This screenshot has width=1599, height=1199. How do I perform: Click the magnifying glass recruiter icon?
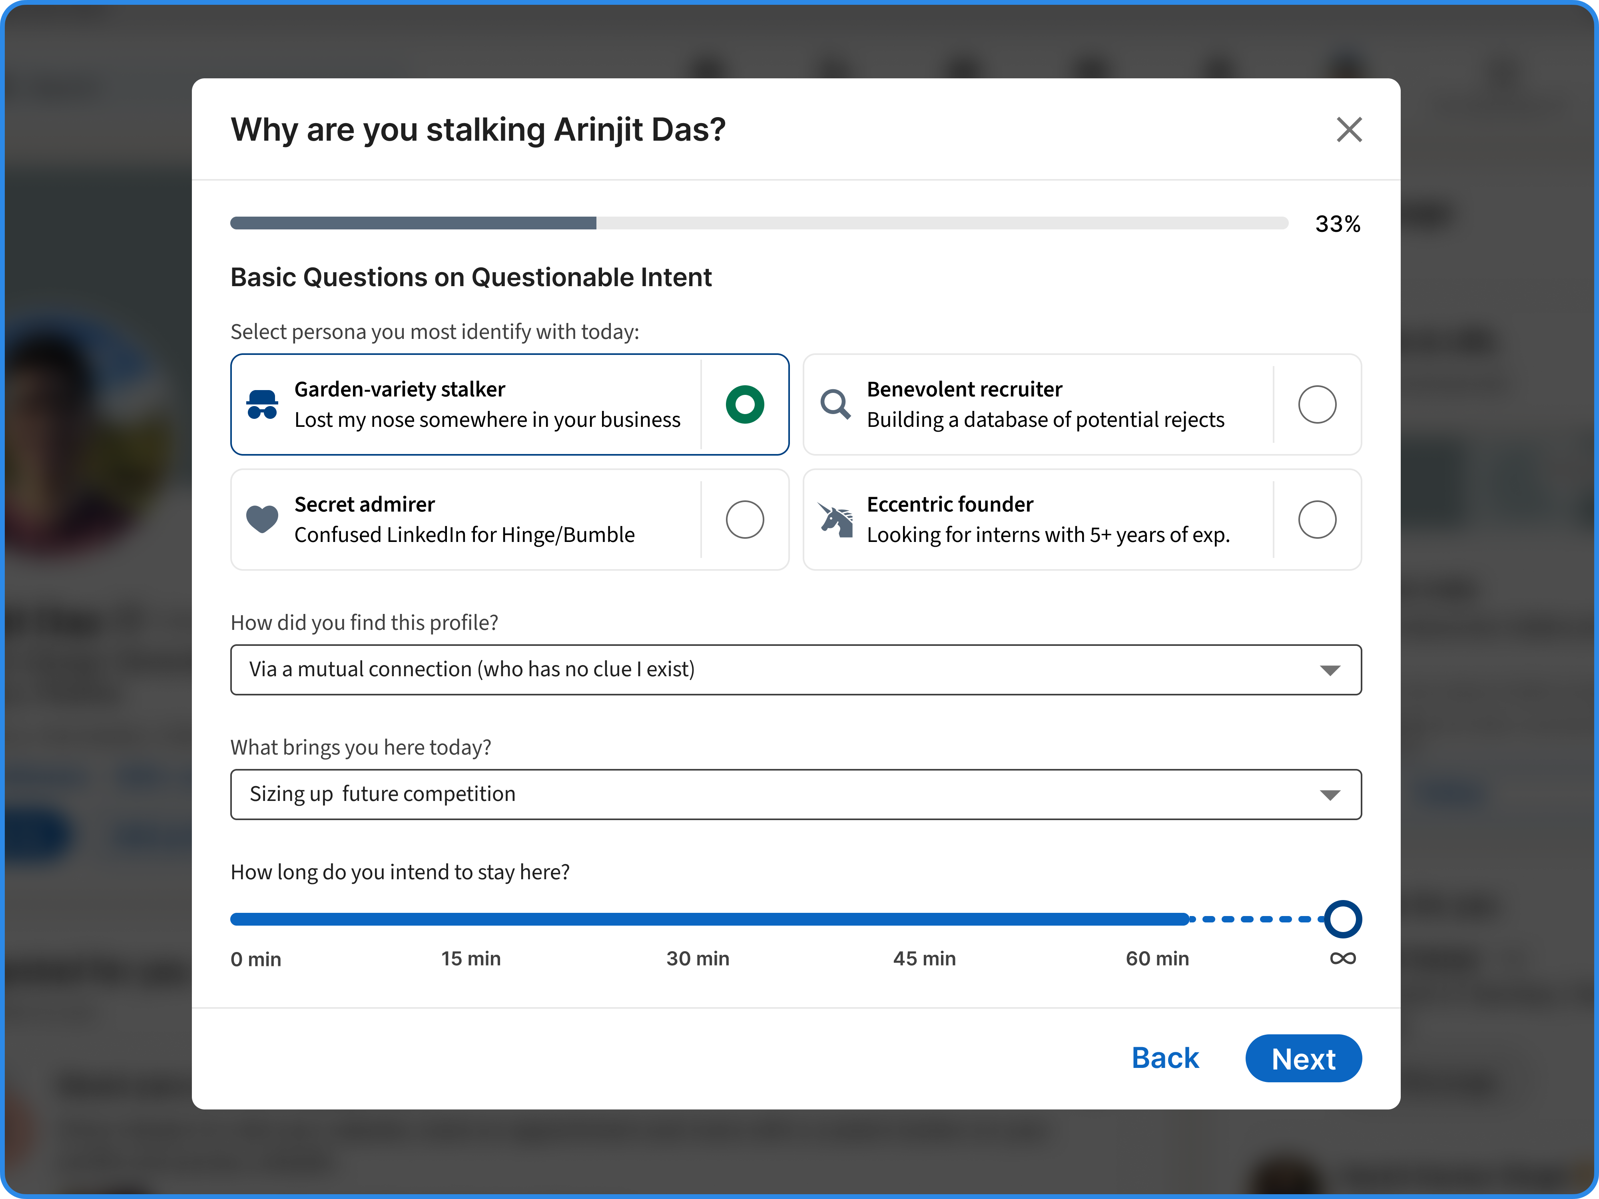835,405
